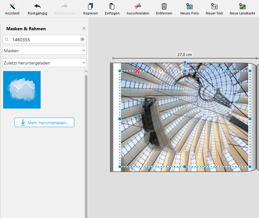Image resolution: width=259 pixels, height=218 pixels.
Task: Select the cloud-shaped mask thumbnail
Action: coord(22,90)
